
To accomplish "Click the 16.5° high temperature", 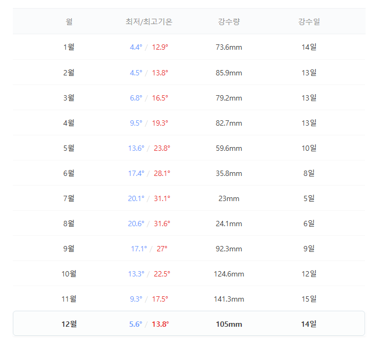I will click(160, 98).
